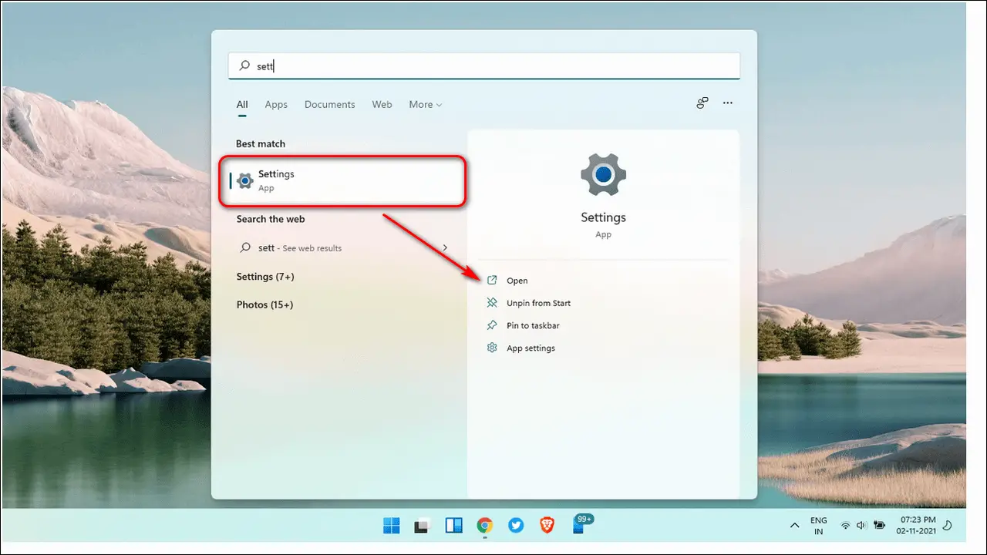Click the Best match heading
Image resolution: width=987 pixels, height=555 pixels.
point(261,144)
